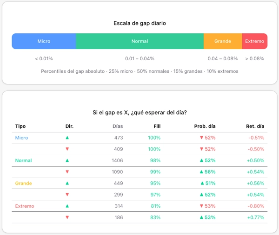Click the 1406 days cell
The image size is (279, 235).
(117, 160)
